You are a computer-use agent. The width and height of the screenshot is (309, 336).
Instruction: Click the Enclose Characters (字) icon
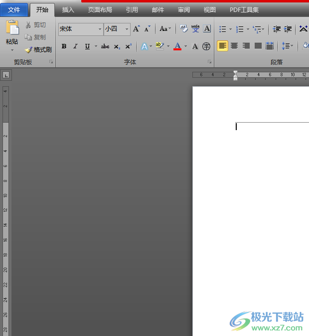click(206, 46)
